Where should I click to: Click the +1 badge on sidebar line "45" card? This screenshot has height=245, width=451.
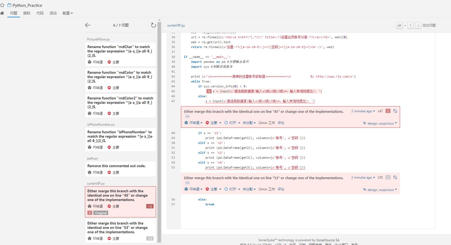(x=150, y=206)
